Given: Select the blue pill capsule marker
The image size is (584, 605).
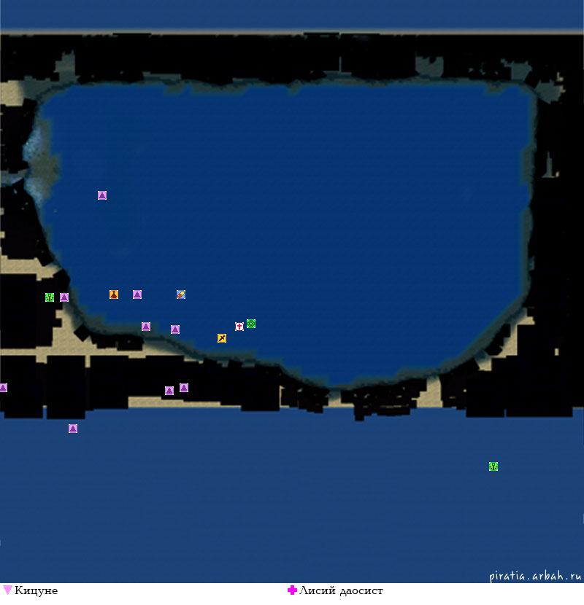Looking at the screenshot, I should coord(181,294).
